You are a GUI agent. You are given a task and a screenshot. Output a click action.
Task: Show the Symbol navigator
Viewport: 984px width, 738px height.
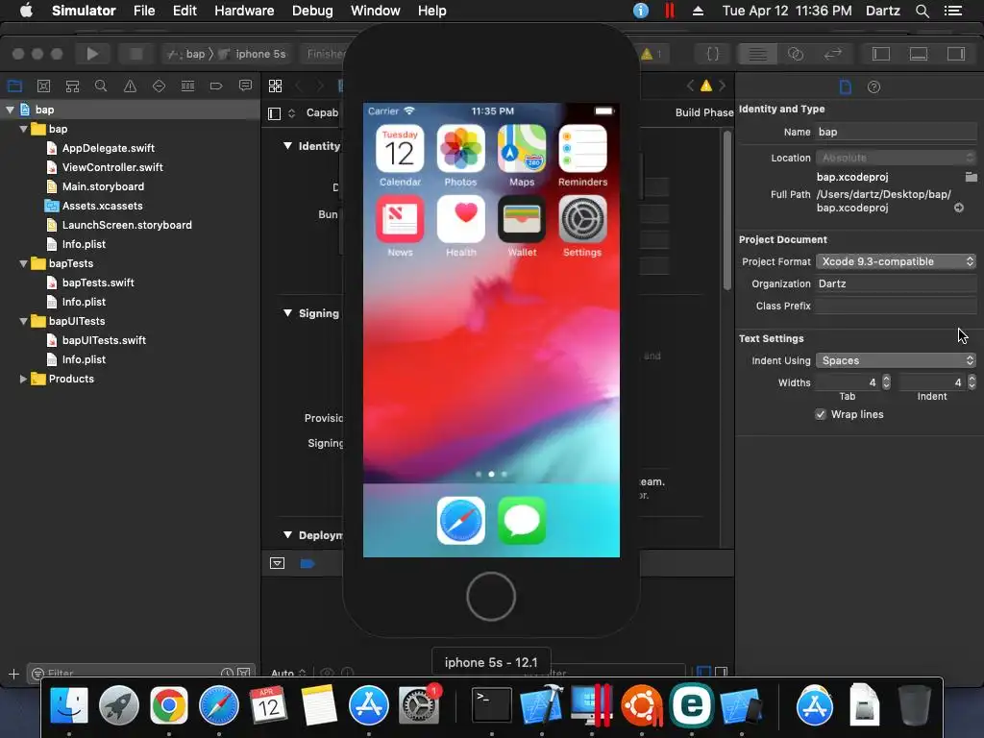tap(72, 86)
